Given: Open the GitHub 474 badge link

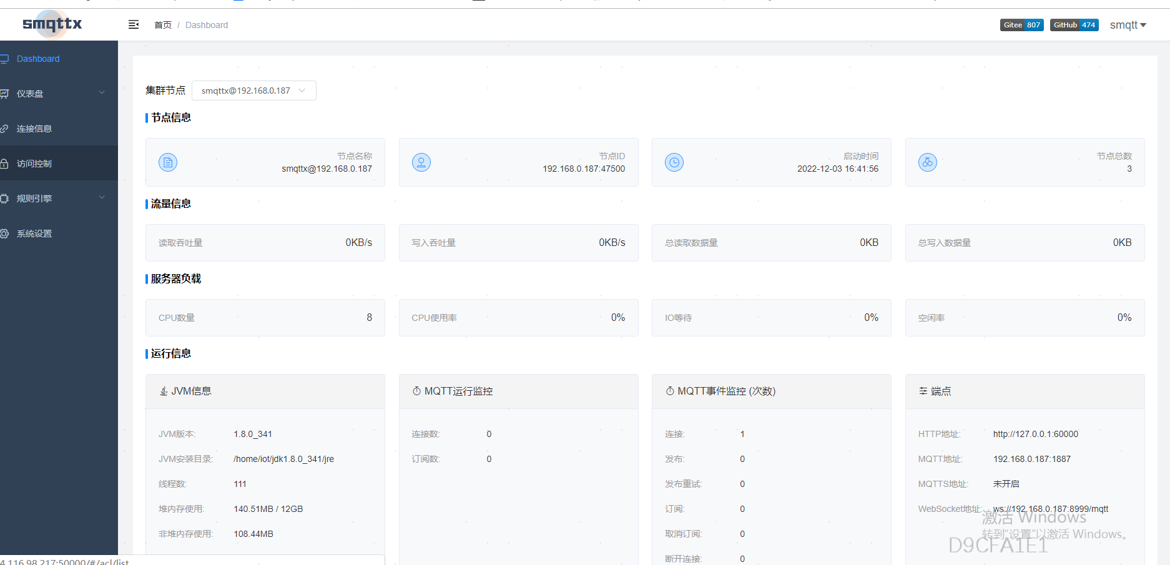Looking at the screenshot, I should (1074, 25).
